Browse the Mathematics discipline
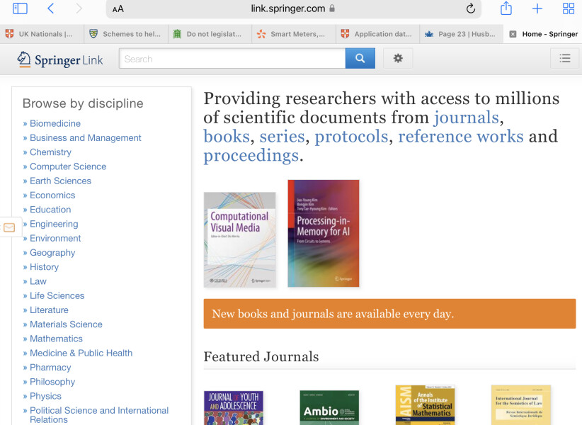This screenshot has height=425, width=582. pyautogui.click(x=56, y=339)
